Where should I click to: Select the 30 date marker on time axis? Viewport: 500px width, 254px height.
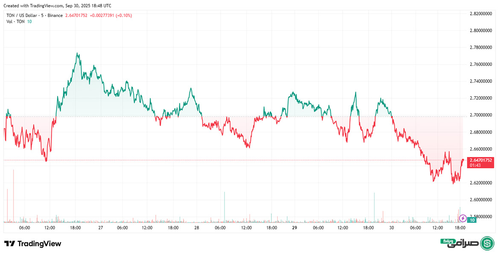point(391,228)
